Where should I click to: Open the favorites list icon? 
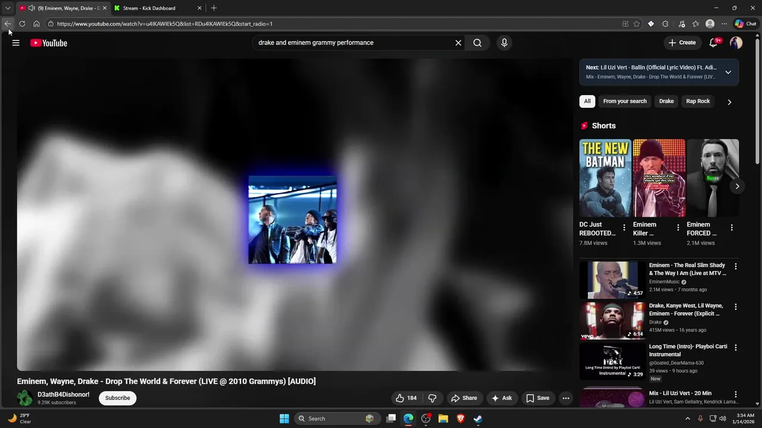[695, 24]
